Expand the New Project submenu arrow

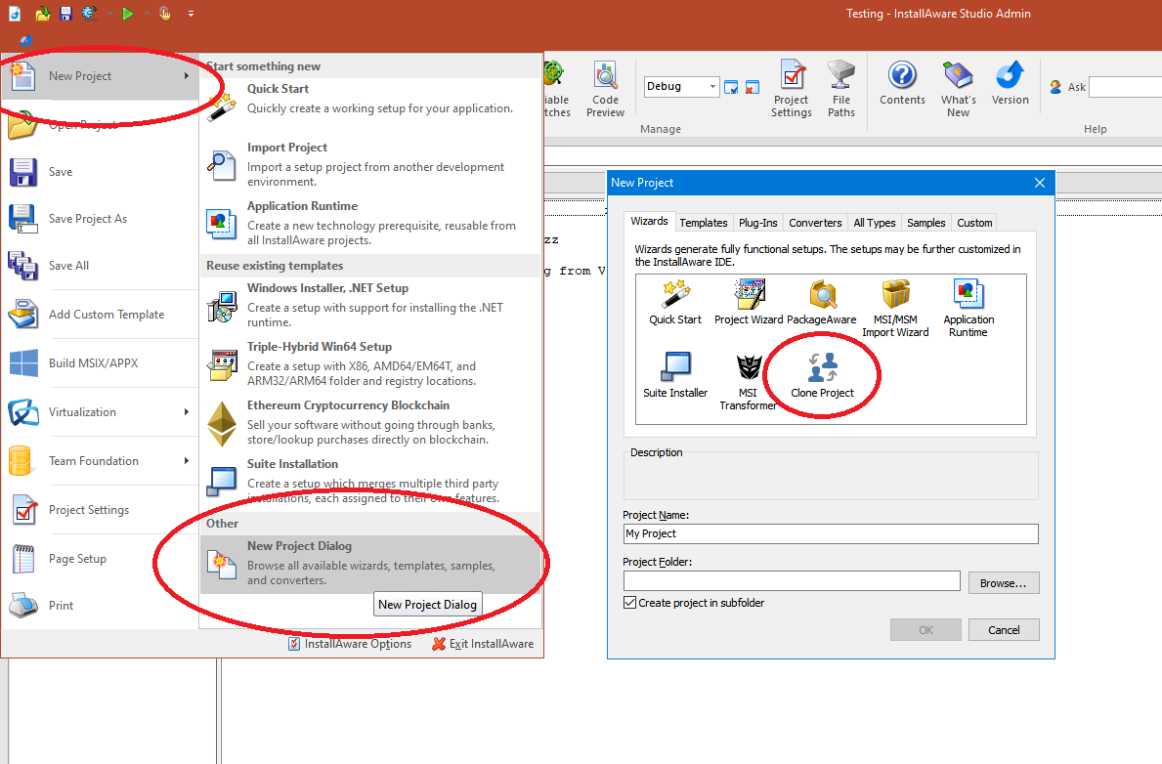pyautogui.click(x=187, y=75)
